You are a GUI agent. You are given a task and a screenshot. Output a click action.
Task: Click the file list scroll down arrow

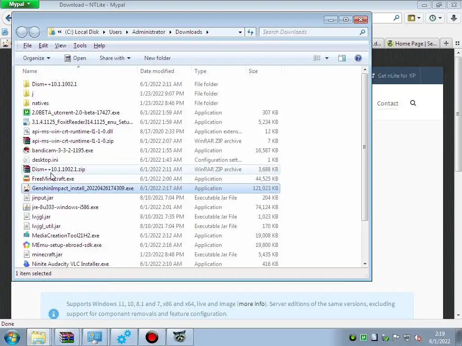tap(365, 264)
